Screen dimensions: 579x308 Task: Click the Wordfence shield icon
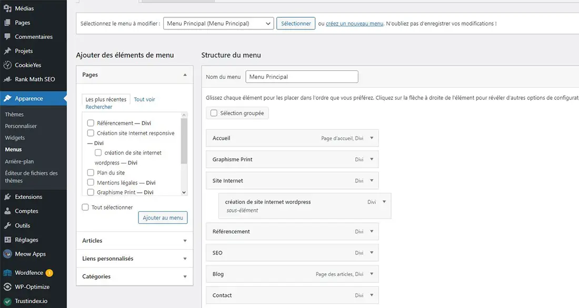(x=7, y=273)
